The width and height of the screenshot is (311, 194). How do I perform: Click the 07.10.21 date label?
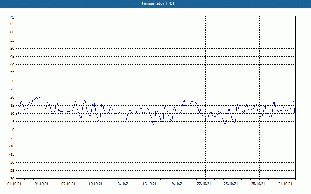[68, 184]
